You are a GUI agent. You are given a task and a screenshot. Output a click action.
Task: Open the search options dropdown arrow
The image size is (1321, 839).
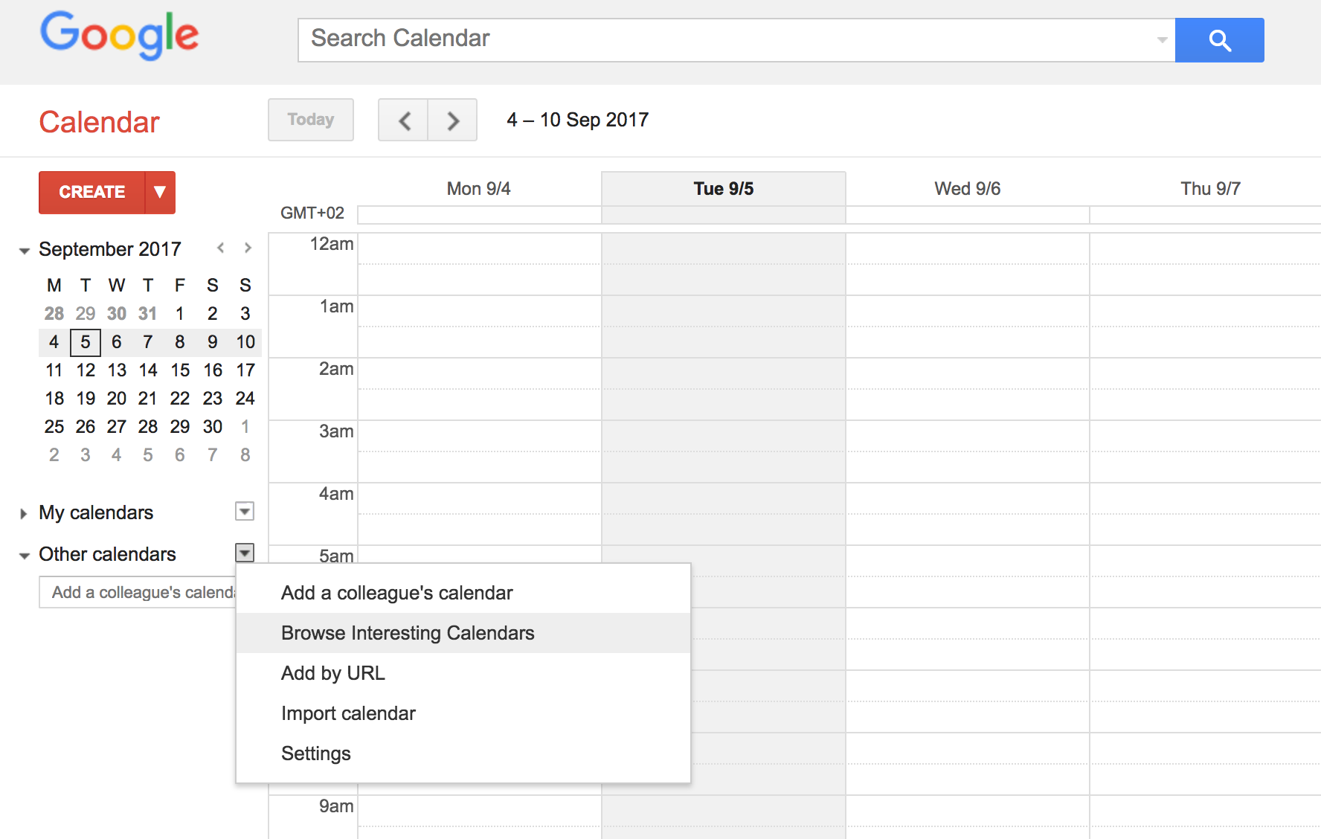coord(1161,40)
